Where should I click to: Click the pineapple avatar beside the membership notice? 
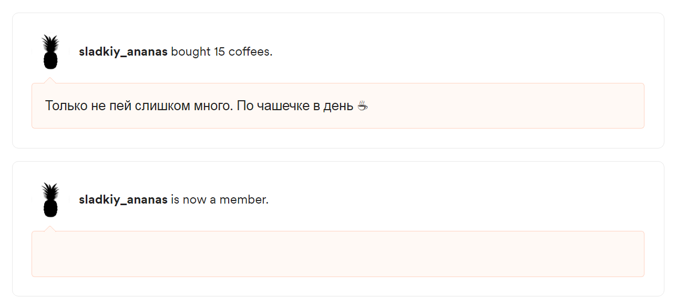[50, 200]
